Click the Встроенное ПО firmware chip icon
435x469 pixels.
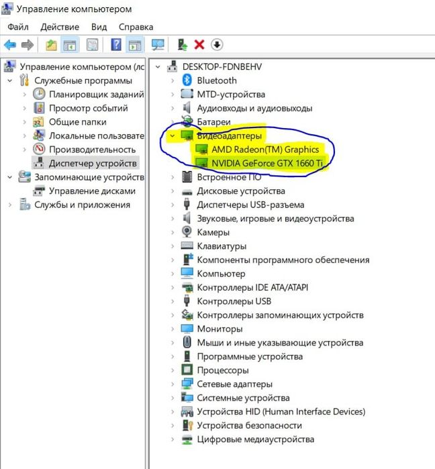pos(187,176)
